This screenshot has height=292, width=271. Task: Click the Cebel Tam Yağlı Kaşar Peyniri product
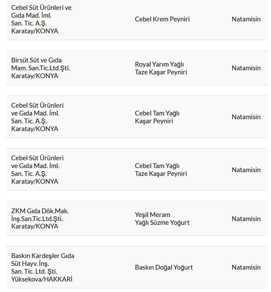[157, 117]
